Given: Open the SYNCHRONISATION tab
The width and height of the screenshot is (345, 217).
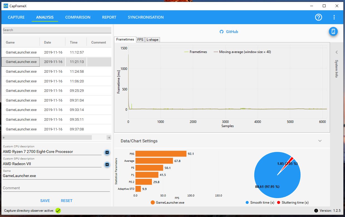Looking at the screenshot, I should coord(146,17).
